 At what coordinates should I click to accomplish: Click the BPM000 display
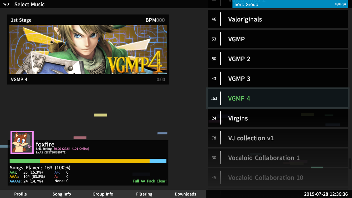tap(155, 20)
